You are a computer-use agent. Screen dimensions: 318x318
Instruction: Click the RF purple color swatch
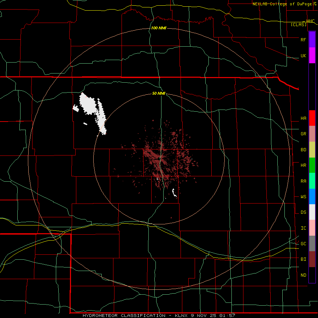click(x=312, y=40)
